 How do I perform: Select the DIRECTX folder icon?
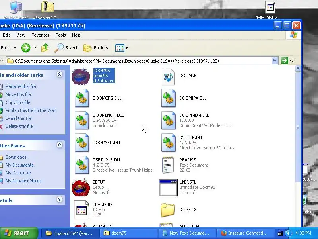tap(167, 210)
